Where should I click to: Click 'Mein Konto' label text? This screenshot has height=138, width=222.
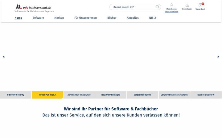tap(171, 9)
